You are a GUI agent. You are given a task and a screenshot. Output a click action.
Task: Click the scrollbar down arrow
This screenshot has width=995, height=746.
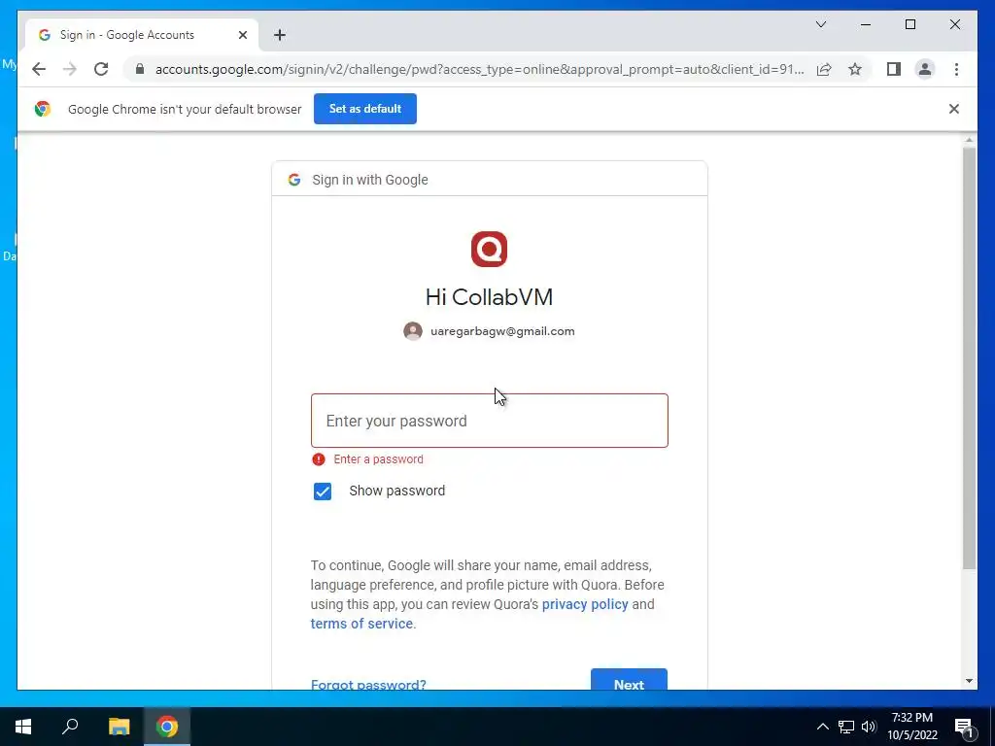[969, 681]
